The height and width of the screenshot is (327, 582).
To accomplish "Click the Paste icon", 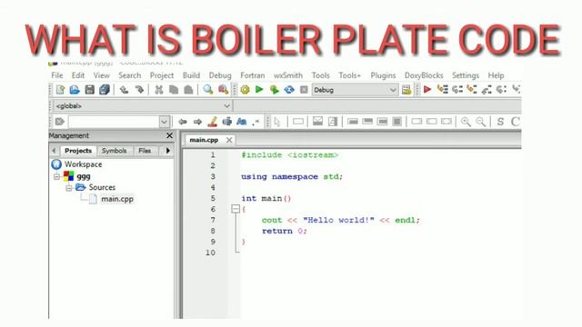I will coord(188,90).
